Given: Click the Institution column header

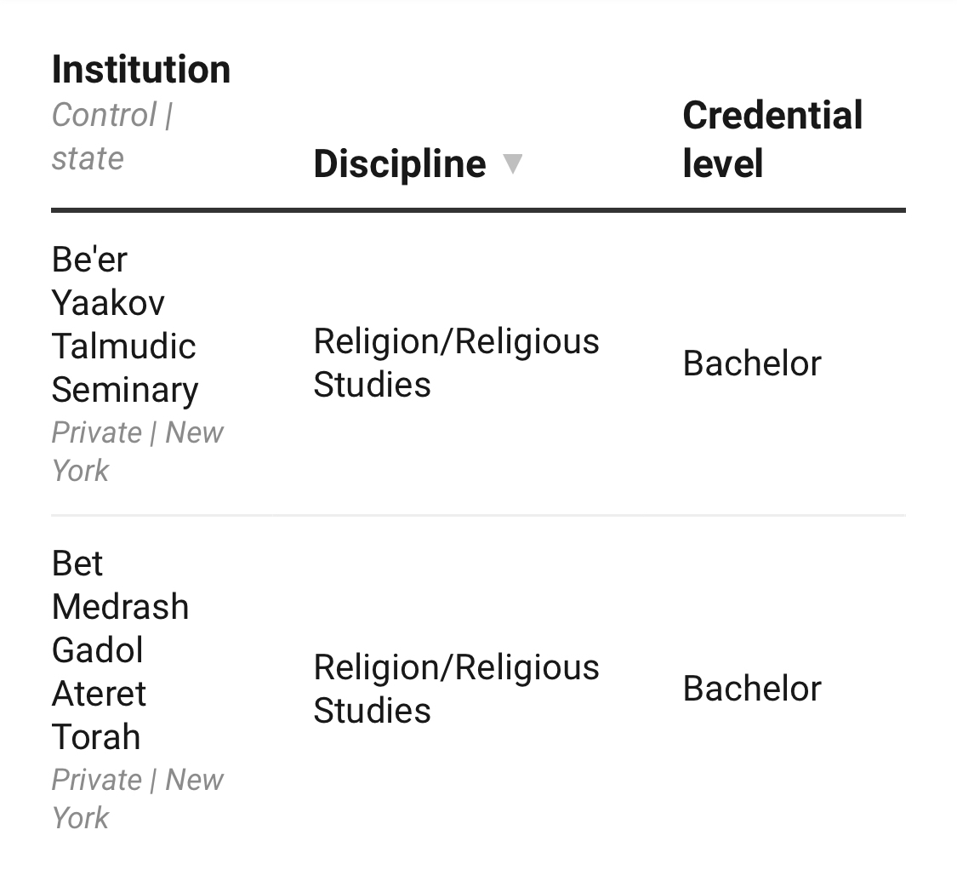Looking at the screenshot, I should click(141, 70).
